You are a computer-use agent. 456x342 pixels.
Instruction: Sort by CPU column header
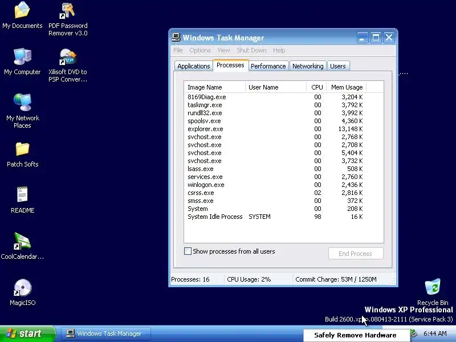click(x=316, y=87)
